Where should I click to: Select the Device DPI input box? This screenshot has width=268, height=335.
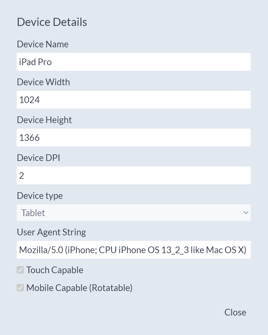coord(134,175)
